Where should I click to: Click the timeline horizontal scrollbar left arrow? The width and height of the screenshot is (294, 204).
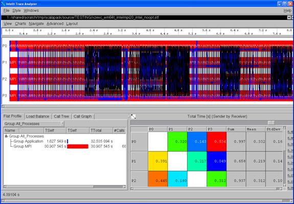click(x=3, y=107)
